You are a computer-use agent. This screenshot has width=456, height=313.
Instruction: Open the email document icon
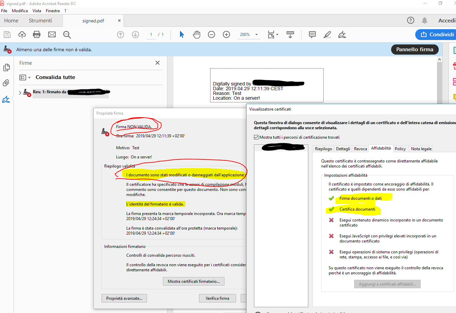52,34
